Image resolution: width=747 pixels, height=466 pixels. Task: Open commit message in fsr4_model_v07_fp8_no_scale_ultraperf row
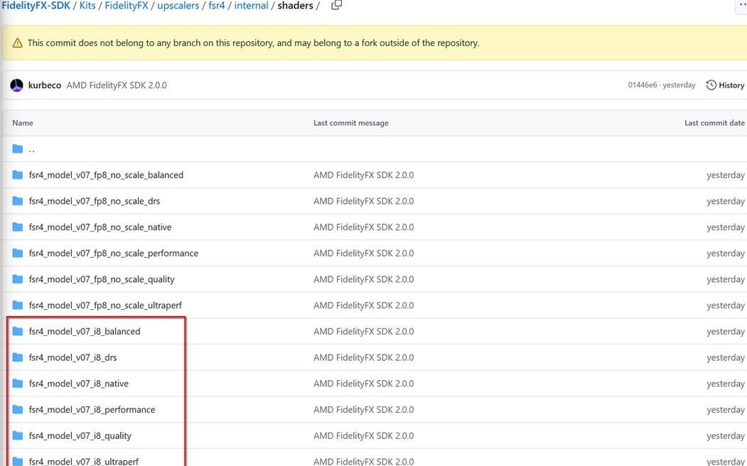pyautogui.click(x=363, y=305)
